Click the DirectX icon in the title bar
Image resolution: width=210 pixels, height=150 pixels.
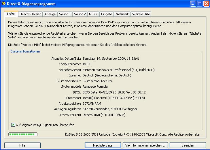pyautogui.click(x=3, y=4)
